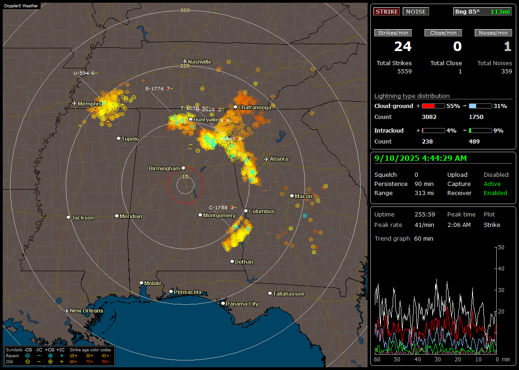
Task: Click the Tallahassee city marker
Action: (270, 293)
